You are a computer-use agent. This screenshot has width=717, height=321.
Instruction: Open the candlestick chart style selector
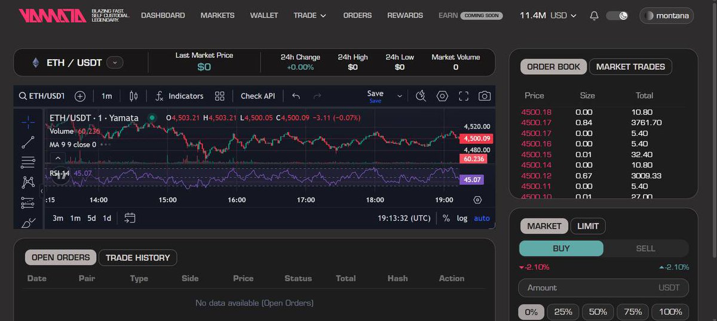coord(133,96)
